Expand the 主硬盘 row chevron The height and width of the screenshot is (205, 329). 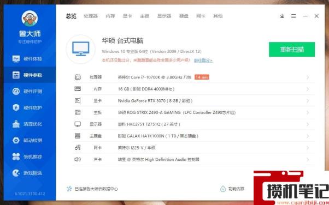(308, 136)
